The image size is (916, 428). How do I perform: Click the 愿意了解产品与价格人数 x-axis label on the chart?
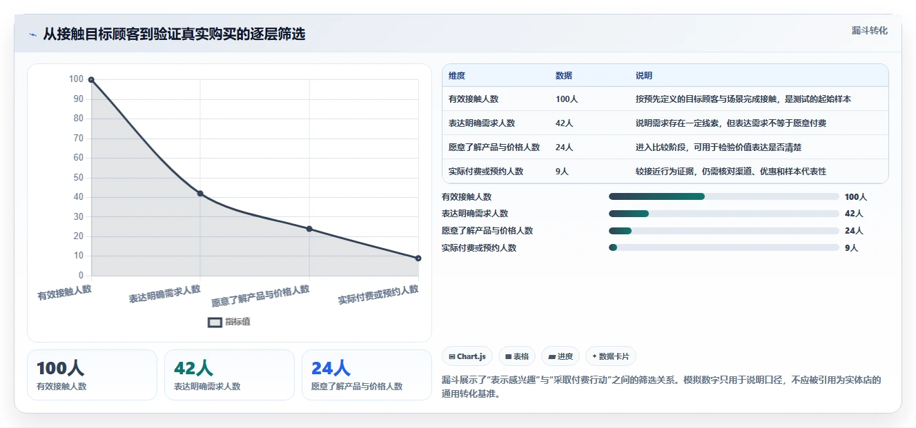(x=260, y=296)
